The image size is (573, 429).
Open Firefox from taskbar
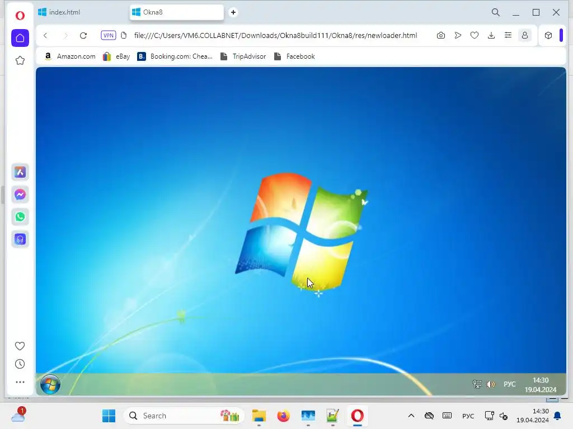click(x=283, y=416)
